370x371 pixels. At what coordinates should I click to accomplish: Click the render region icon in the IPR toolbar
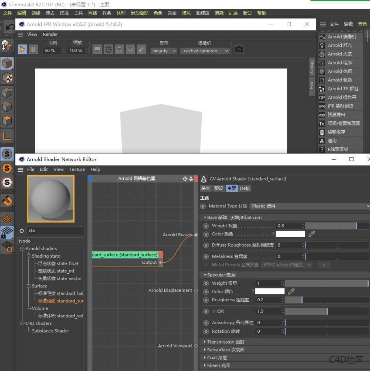point(130,49)
